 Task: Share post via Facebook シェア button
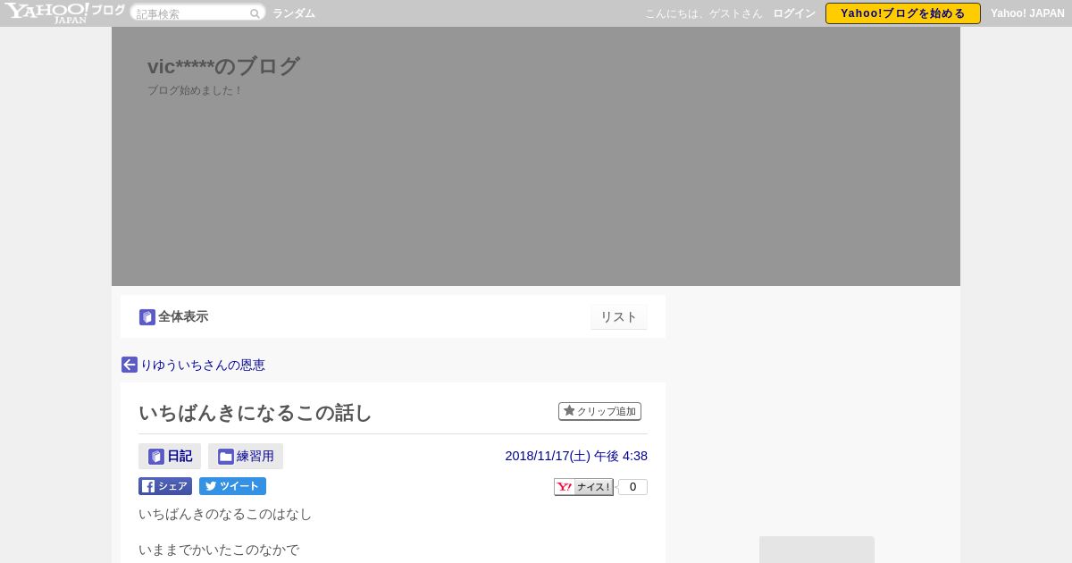click(165, 486)
